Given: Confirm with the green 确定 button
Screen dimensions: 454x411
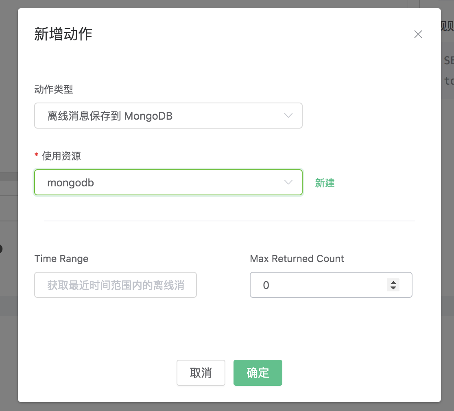Looking at the screenshot, I should (258, 373).
